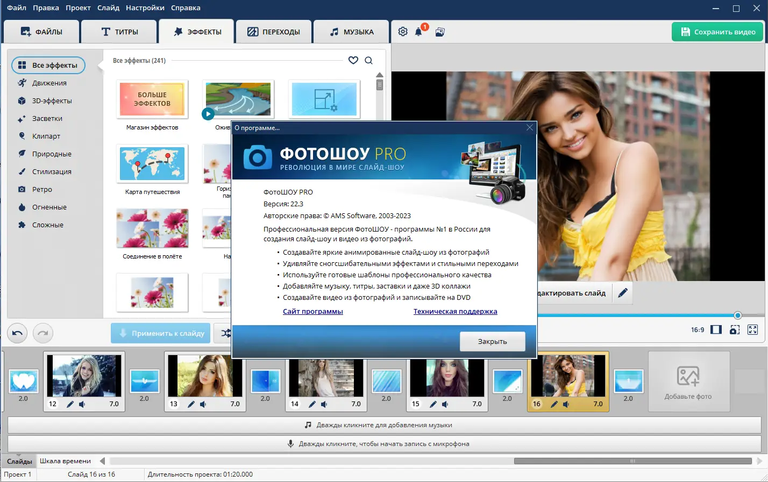Select the 3D-эффекты category
Screen dimensions: 768x482
tap(52, 100)
